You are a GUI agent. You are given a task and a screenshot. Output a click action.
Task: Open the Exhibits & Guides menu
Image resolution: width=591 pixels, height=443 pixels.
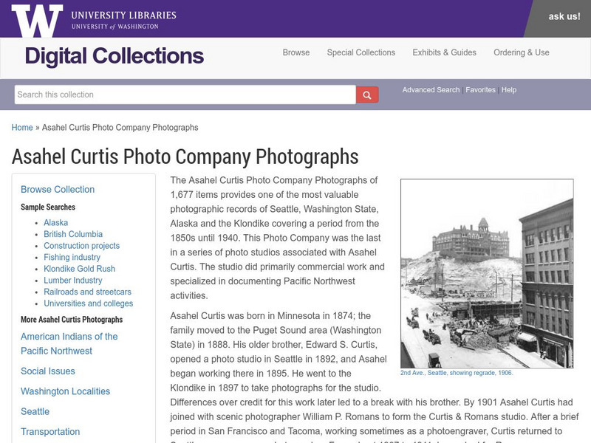pos(445,52)
